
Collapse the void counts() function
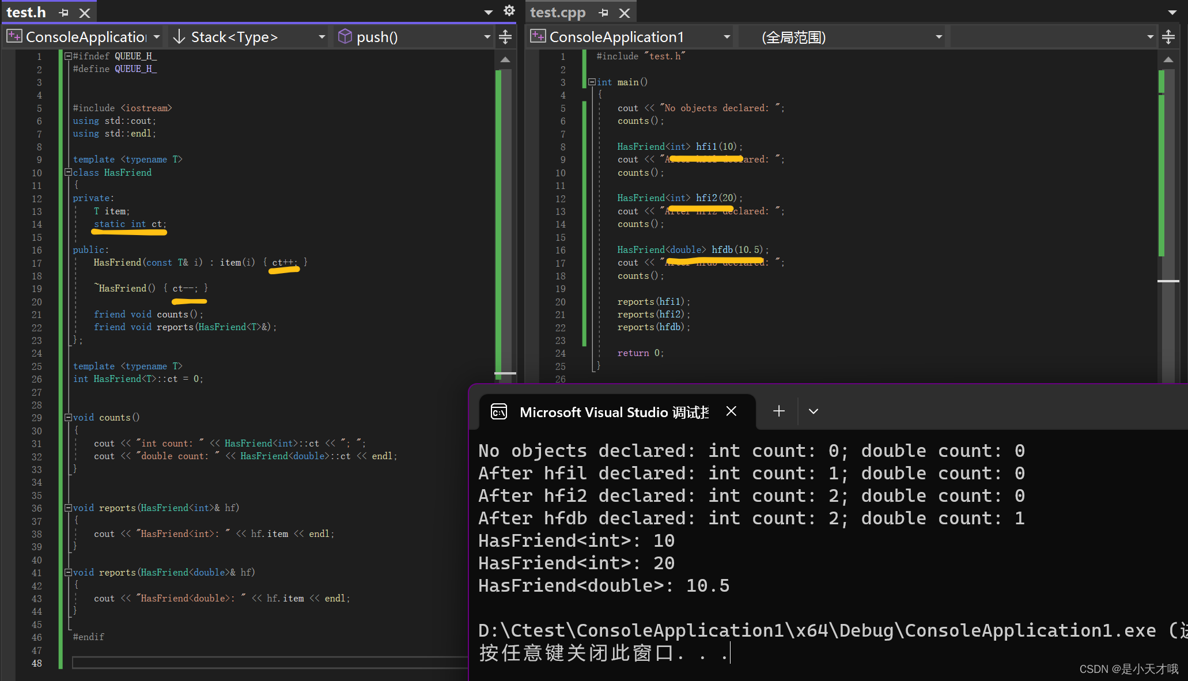[x=68, y=418]
